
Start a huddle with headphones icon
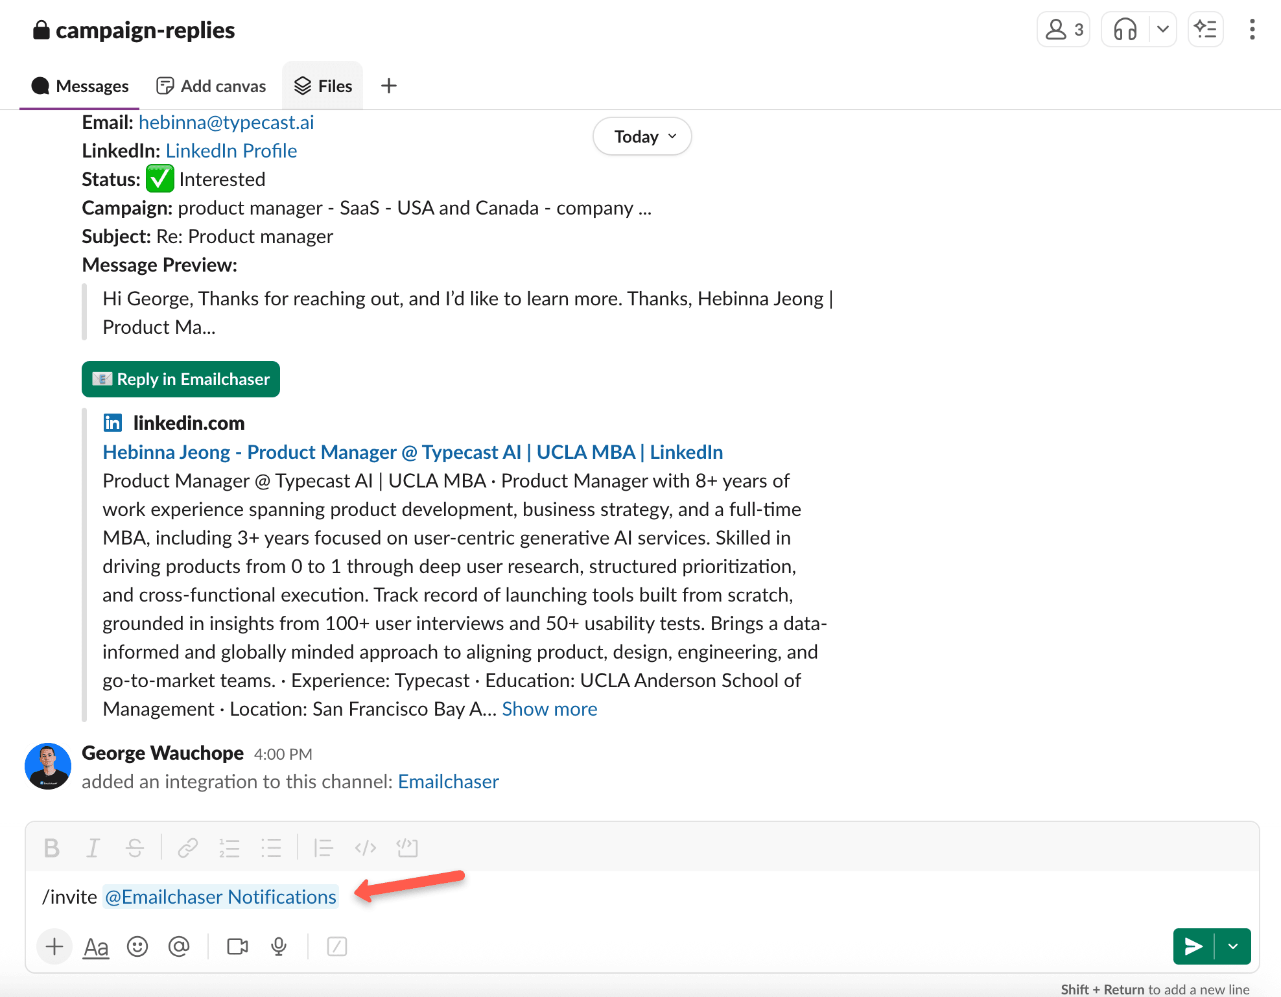tap(1125, 30)
